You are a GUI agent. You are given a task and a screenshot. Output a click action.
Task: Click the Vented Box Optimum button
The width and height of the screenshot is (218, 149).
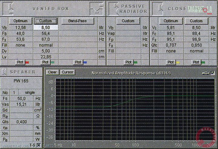point(21,21)
